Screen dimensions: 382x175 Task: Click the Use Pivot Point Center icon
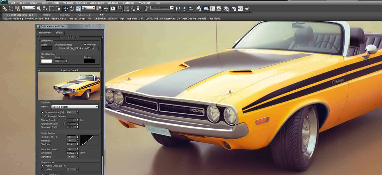[99, 8]
